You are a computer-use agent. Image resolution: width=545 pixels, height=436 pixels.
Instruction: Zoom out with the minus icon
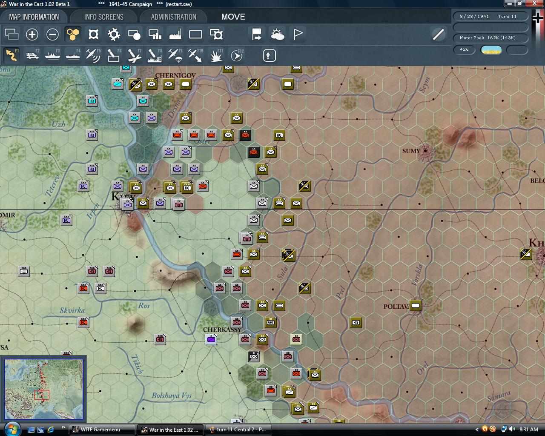click(x=52, y=34)
